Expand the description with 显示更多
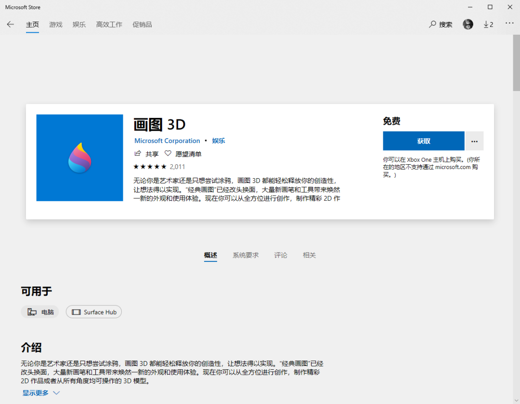Viewport: 520px width, 404px height. pyautogui.click(x=41, y=393)
